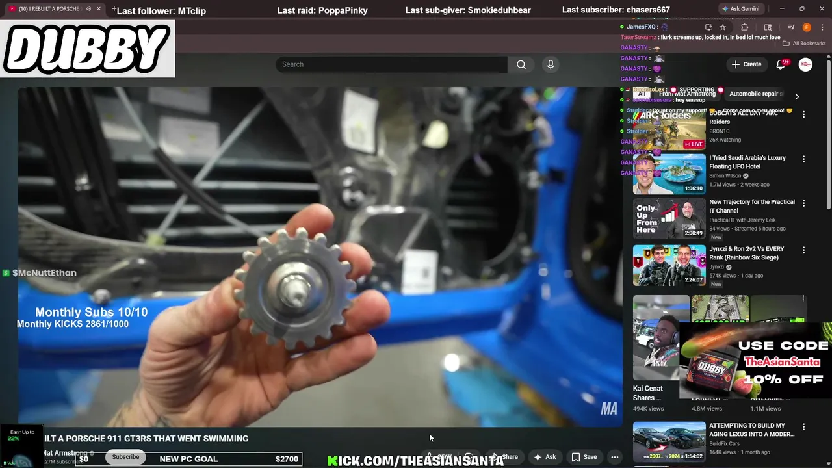Image resolution: width=832 pixels, height=468 pixels.
Task: Open 'I Tried Saudi Arabia's Luxury' title
Action: pos(747,162)
